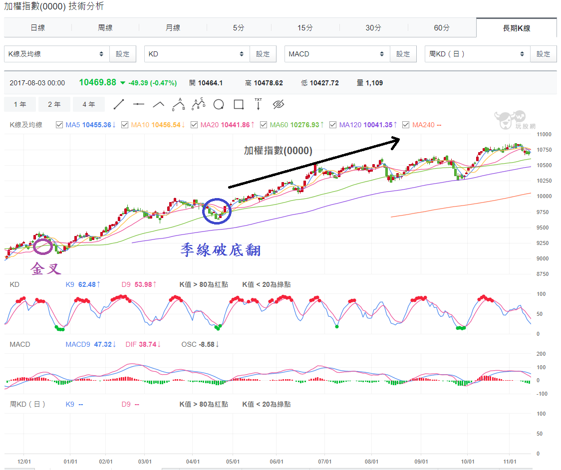Switch to the 5分 tab
The image size is (561, 470).
click(239, 28)
